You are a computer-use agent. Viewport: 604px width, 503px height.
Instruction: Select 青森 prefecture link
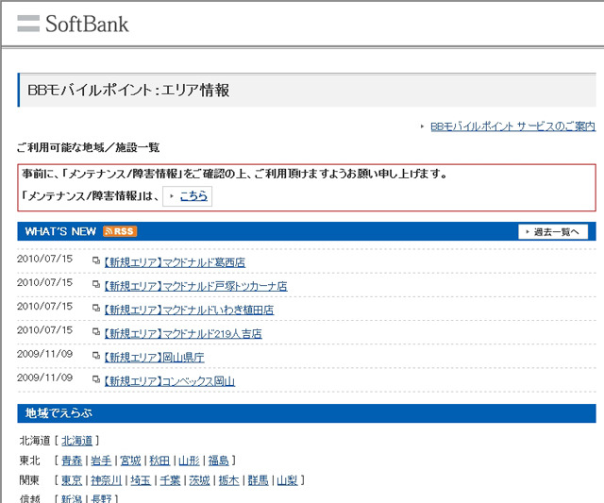[72, 461]
